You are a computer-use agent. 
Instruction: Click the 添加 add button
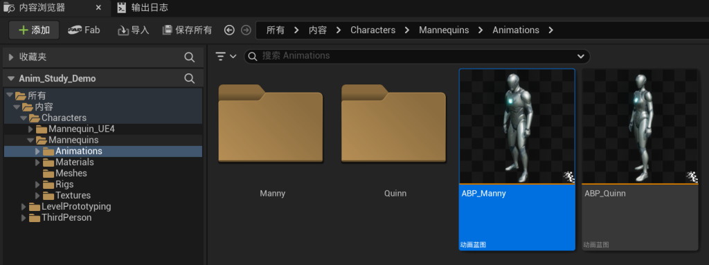35,30
